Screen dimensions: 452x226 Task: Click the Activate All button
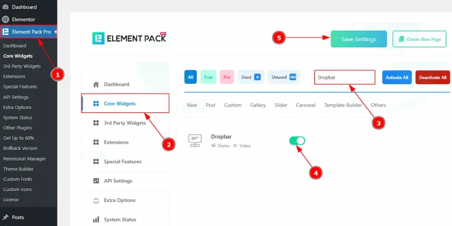[x=397, y=78]
